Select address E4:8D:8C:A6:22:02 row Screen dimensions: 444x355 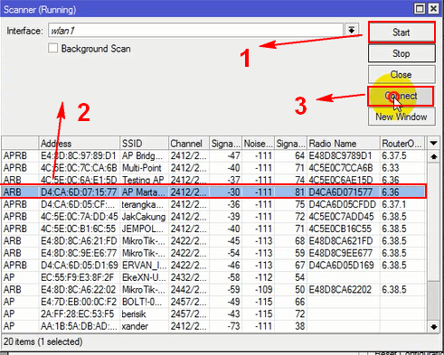coord(213,290)
